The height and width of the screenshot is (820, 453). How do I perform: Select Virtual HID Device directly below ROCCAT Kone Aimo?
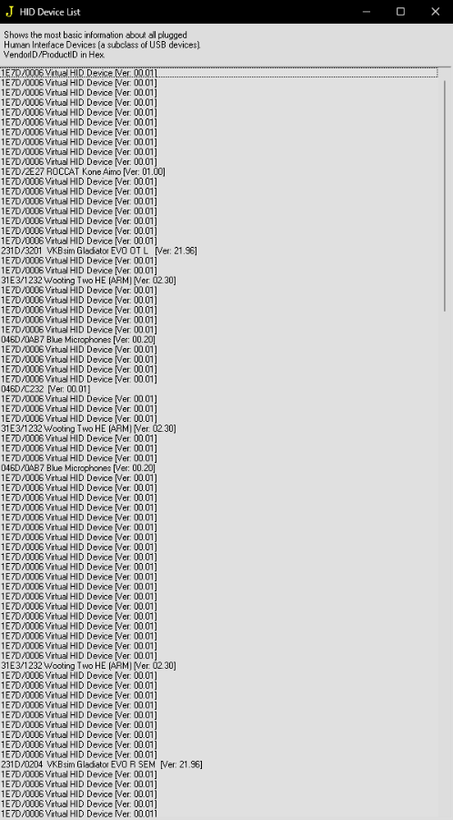tap(78, 181)
